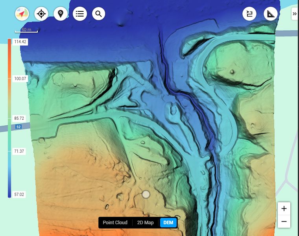This screenshot has width=299, height=236.
Task: Click the 57.02 minimum elevation label
Action: tap(19, 194)
